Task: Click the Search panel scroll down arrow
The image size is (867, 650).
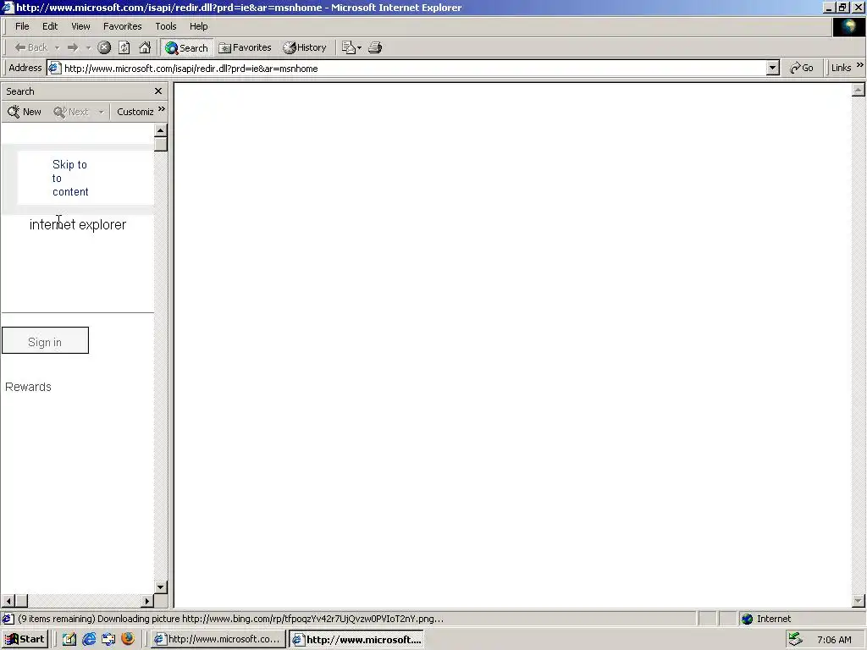Action: click(160, 587)
